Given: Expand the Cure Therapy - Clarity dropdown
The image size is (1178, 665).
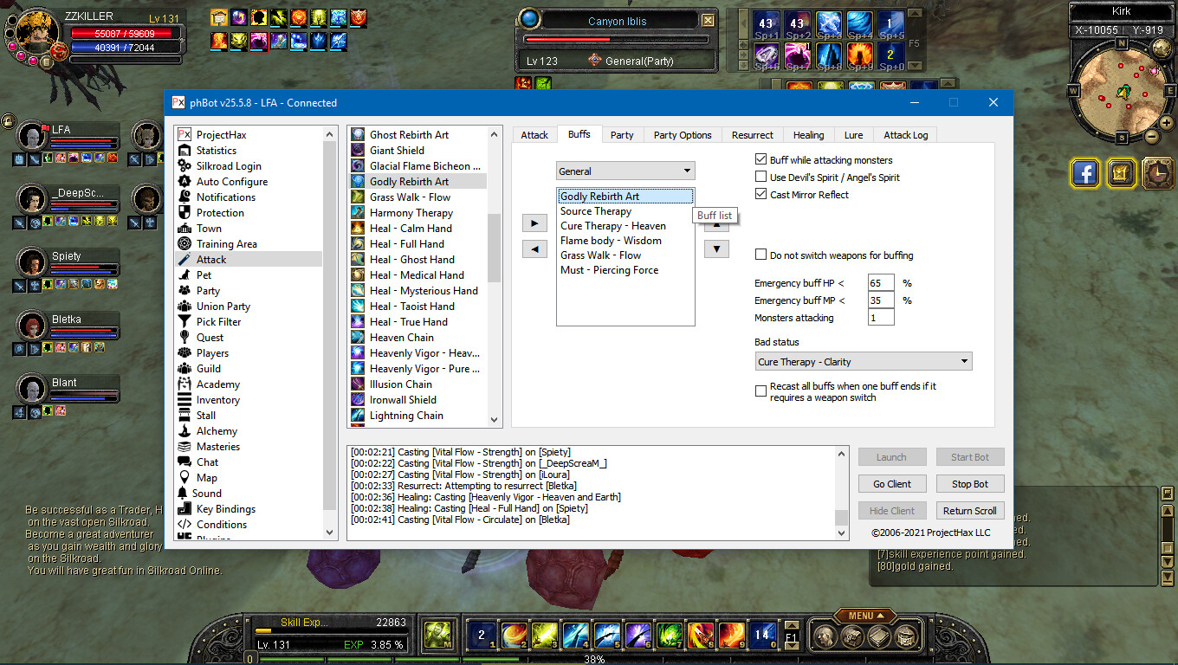Looking at the screenshot, I should pos(863,362).
